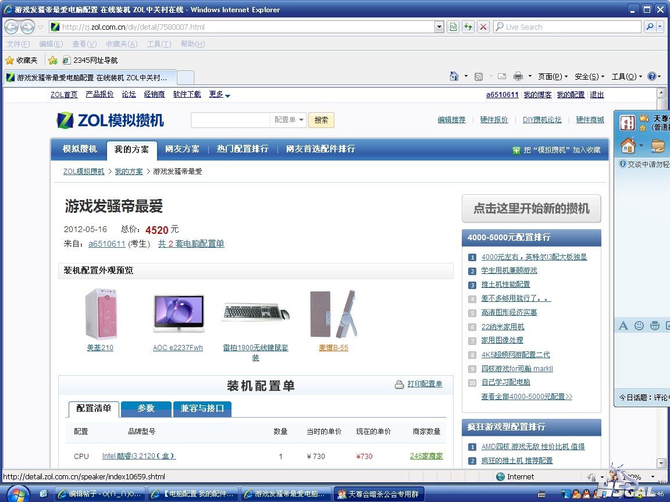Click the Stop loading red X icon
Viewport: 670px width, 502px height.
tap(483, 27)
